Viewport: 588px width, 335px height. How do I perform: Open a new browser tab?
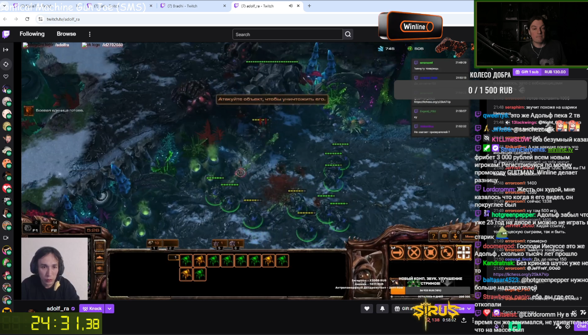[309, 6]
